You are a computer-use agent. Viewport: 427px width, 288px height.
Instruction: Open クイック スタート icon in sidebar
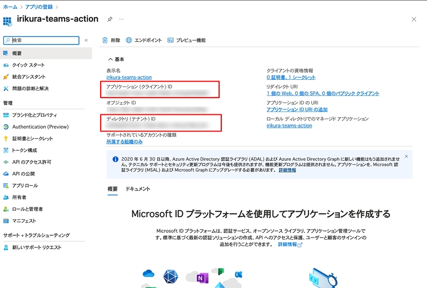(6, 65)
